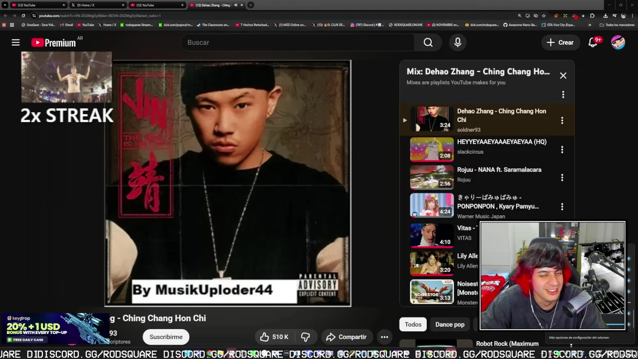
Task: Open the Gmail bookmark
Action: coord(66,25)
